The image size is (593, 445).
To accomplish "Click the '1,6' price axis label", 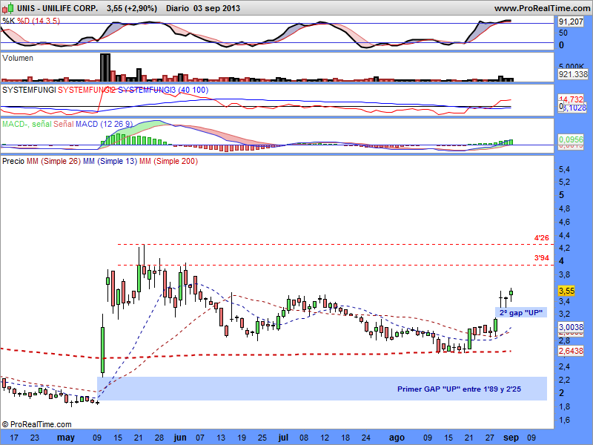I will pos(564,420).
